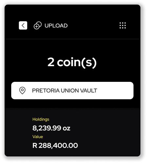Click the plus sign inside the coin icon
Screen dimensions: 147x163
37,27
